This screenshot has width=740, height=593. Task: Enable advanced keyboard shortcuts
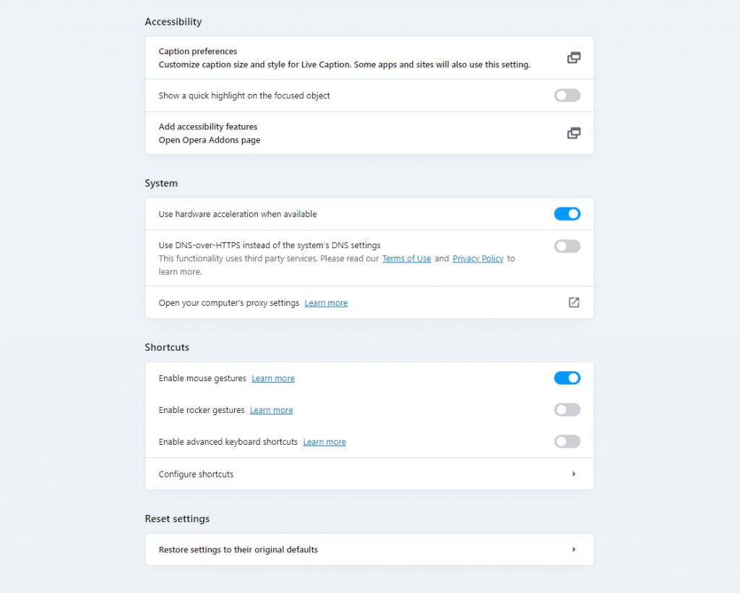567,441
